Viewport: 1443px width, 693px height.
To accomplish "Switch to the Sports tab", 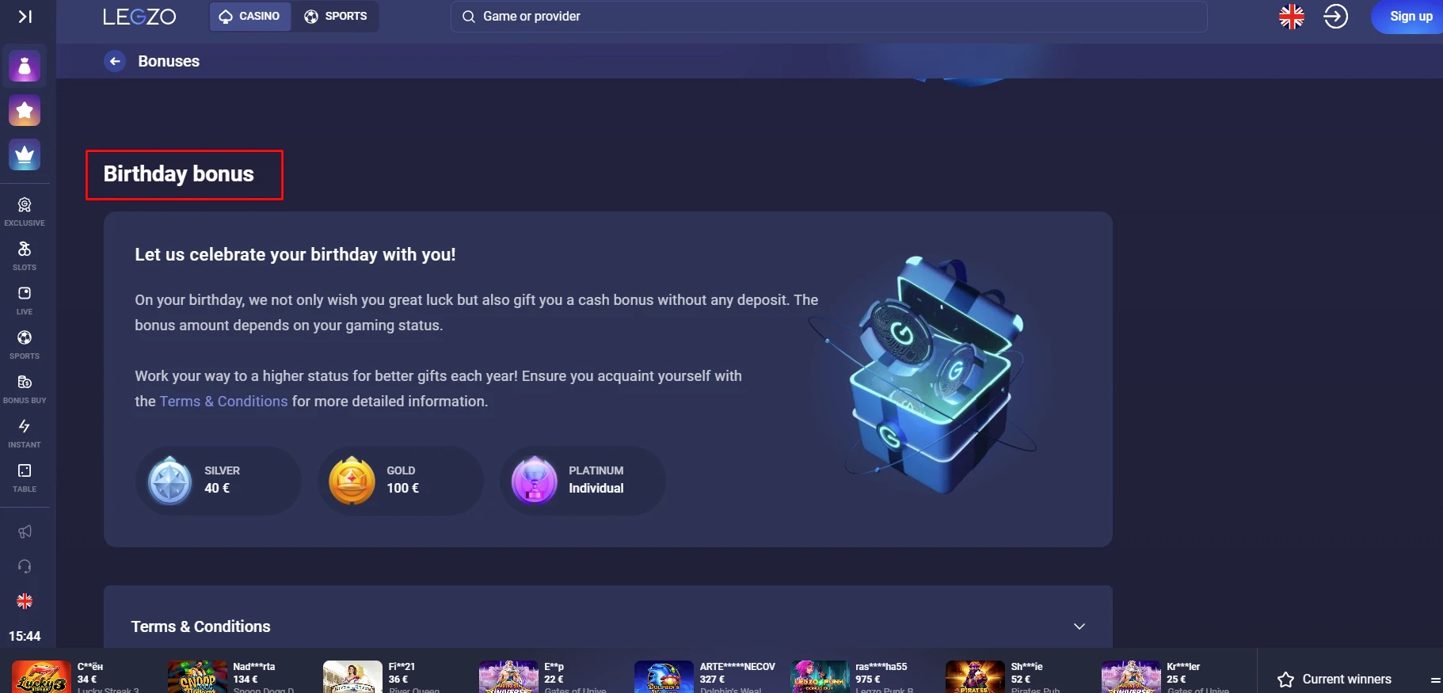I will (x=336, y=17).
